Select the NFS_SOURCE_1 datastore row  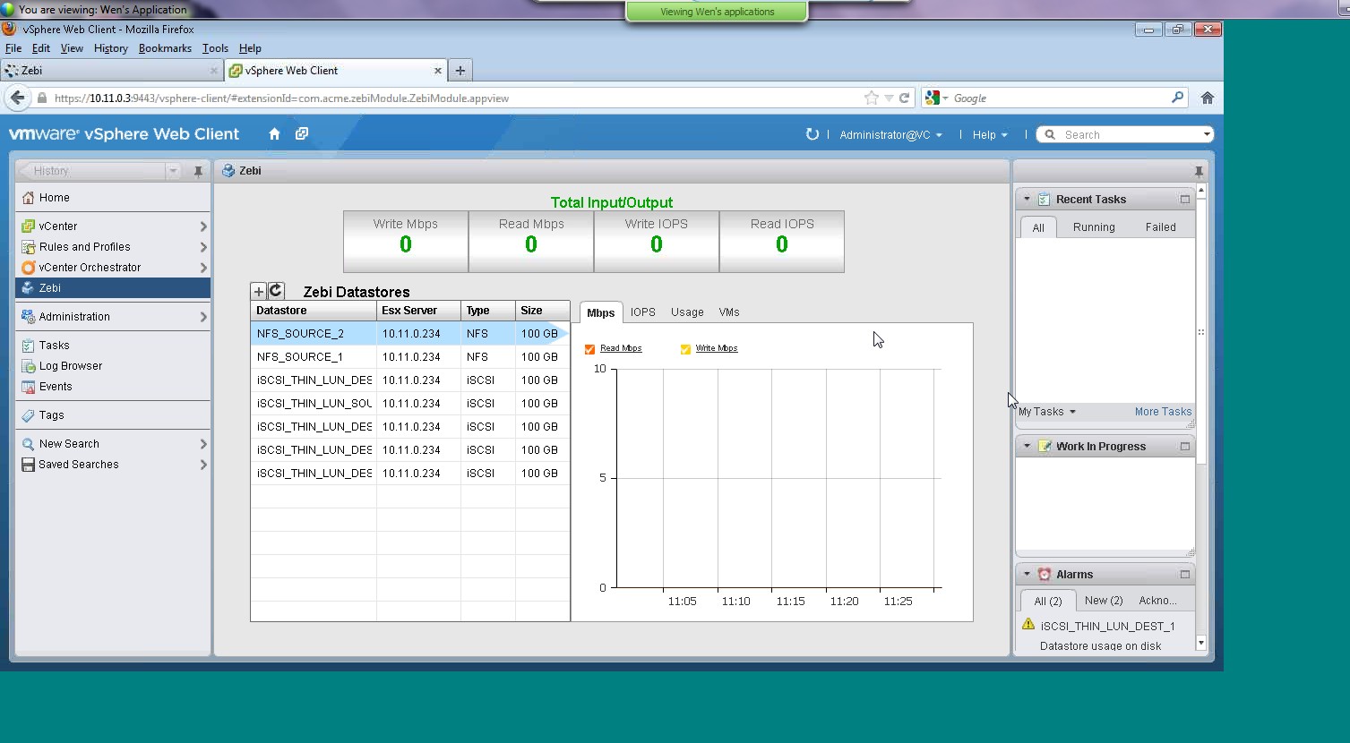410,357
